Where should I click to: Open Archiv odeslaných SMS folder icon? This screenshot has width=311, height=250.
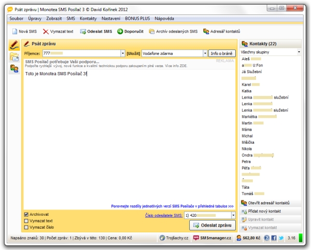(x=152, y=31)
